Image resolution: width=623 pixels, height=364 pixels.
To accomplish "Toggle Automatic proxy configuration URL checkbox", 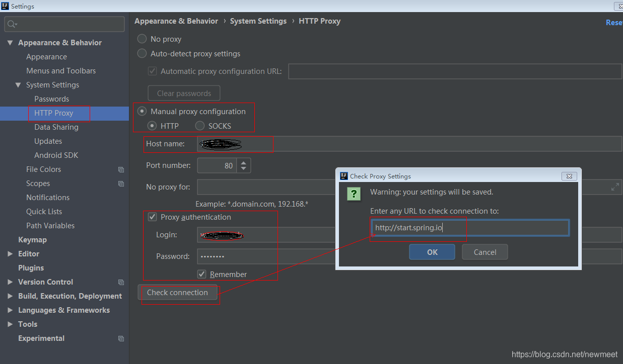I will [152, 71].
